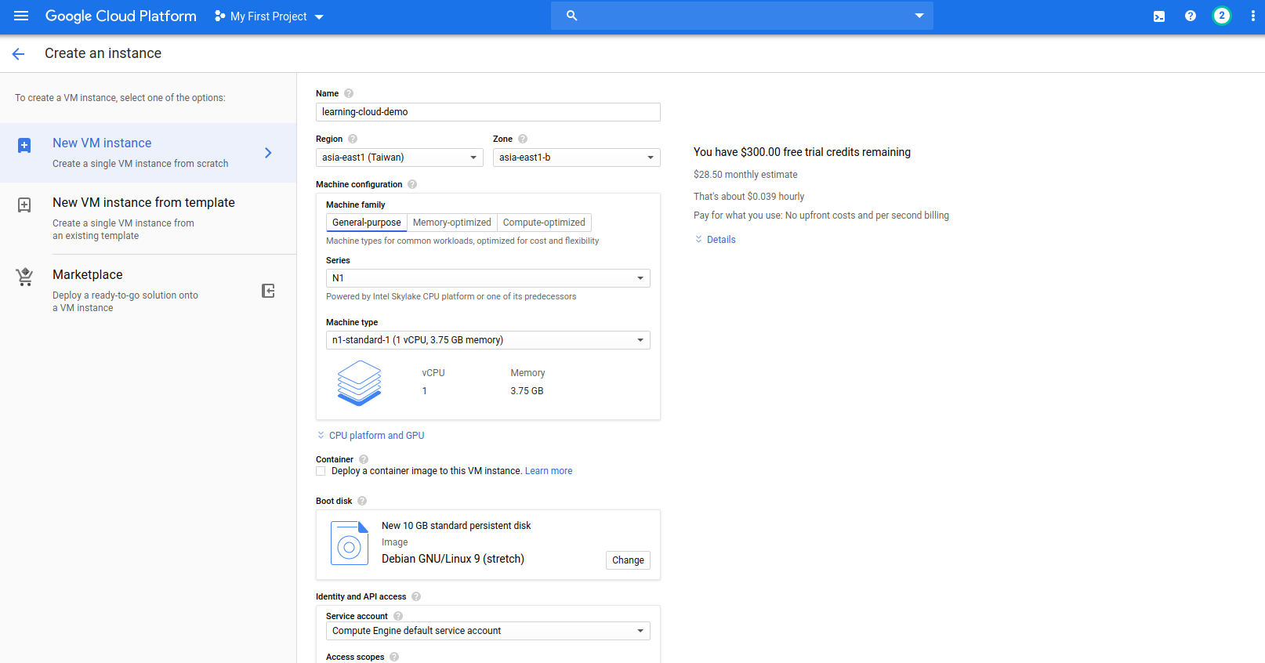Click the New VM instance plus icon

(x=24, y=146)
